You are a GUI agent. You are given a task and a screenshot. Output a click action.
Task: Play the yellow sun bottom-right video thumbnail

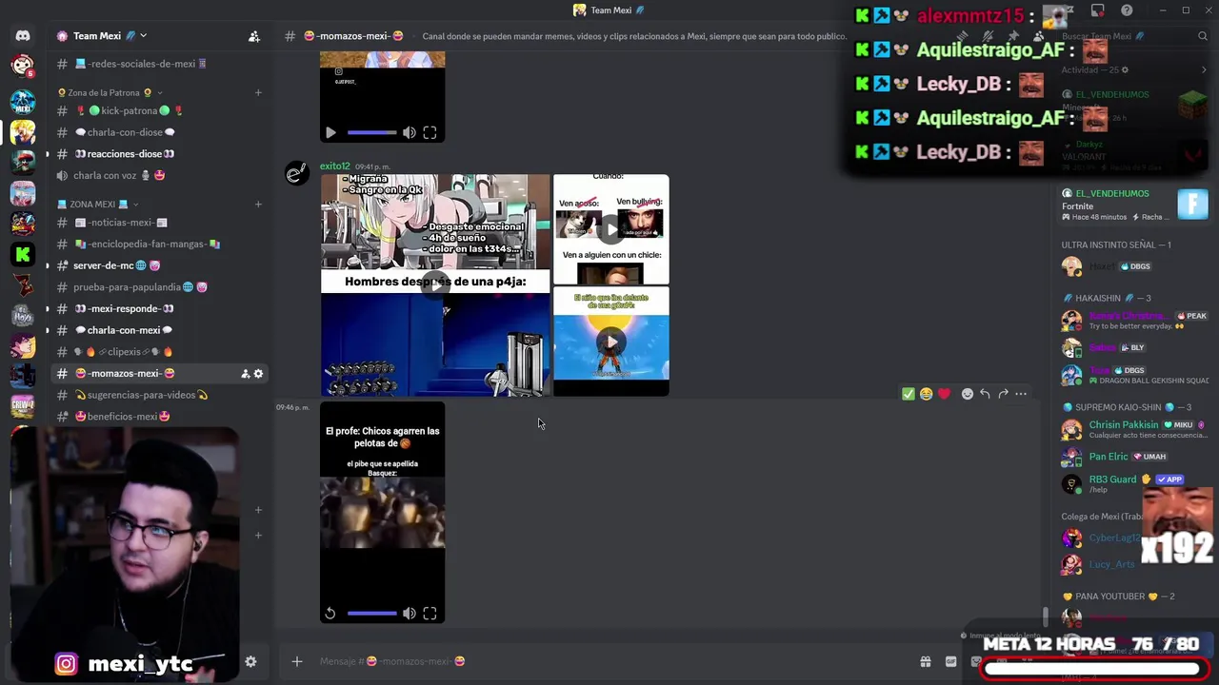point(611,342)
